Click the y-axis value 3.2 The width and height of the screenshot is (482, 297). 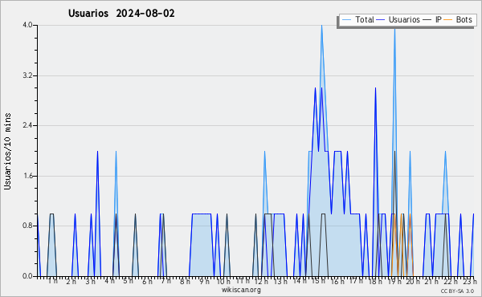(x=27, y=75)
